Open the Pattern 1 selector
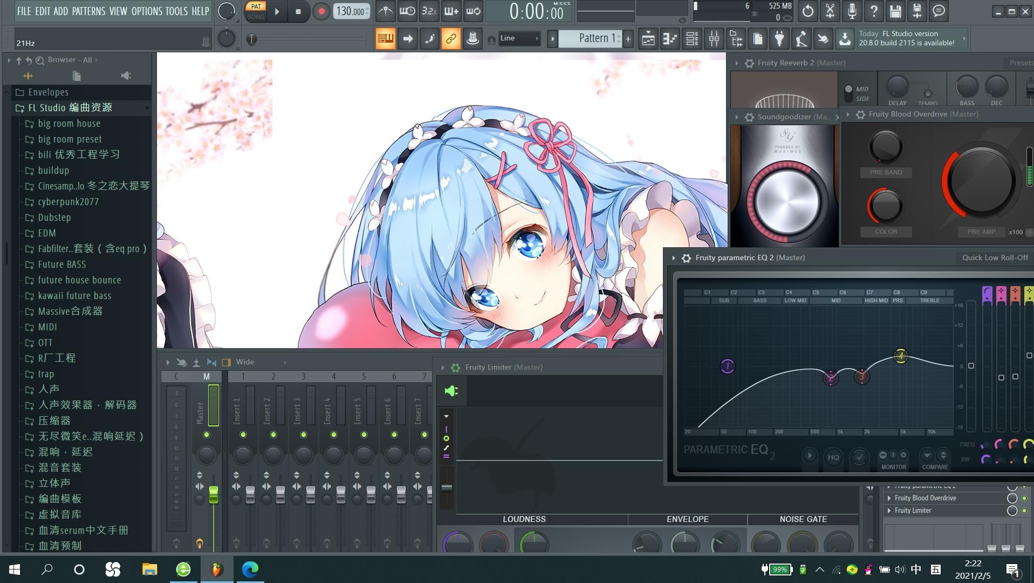Viewport: 1034px width, 583px height. point(591,38)
